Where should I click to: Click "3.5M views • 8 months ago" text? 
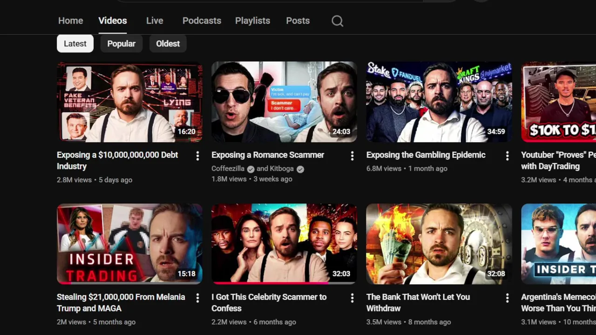[x=408, y=322]
